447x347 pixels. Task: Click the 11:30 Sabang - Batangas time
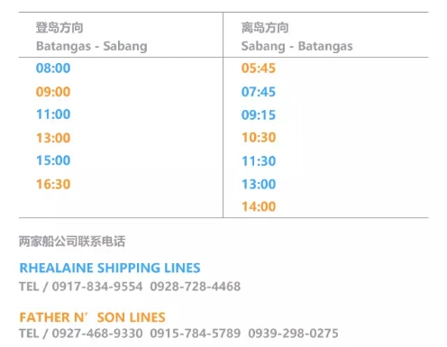pyautogui.click(x=259, y=161)
